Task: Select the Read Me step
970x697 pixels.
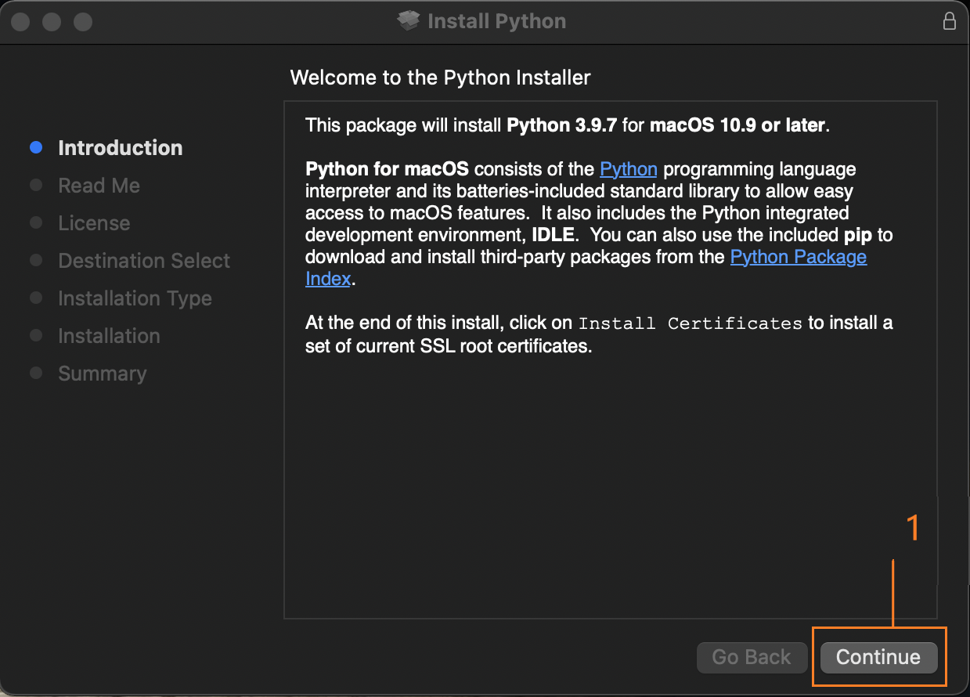Action: pyautogui.click(x=99, y=186)
